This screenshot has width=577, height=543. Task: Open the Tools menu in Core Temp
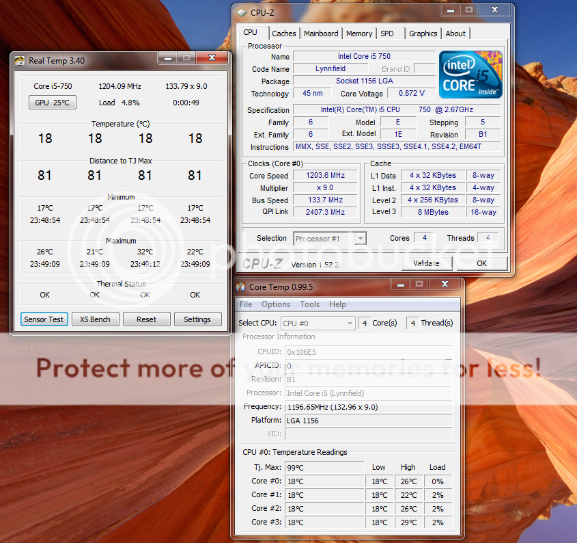click(309, 304)
